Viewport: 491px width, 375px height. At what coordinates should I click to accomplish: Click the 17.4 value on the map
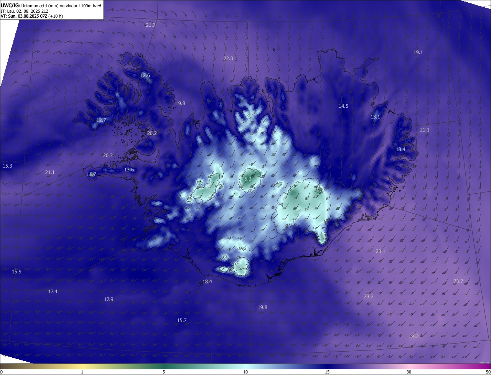(x=53, y=291)
